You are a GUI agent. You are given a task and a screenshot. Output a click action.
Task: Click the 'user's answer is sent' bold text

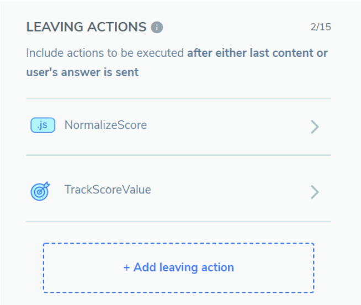[82, 72]
